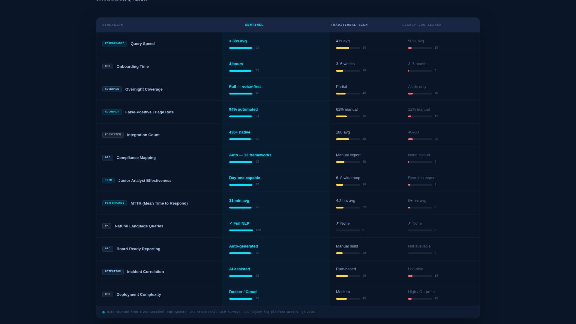This screenshot has height=324, width=576.
Task: Select MTTR (Mean Time to Respond) label
Action: (x=159, y=203)
